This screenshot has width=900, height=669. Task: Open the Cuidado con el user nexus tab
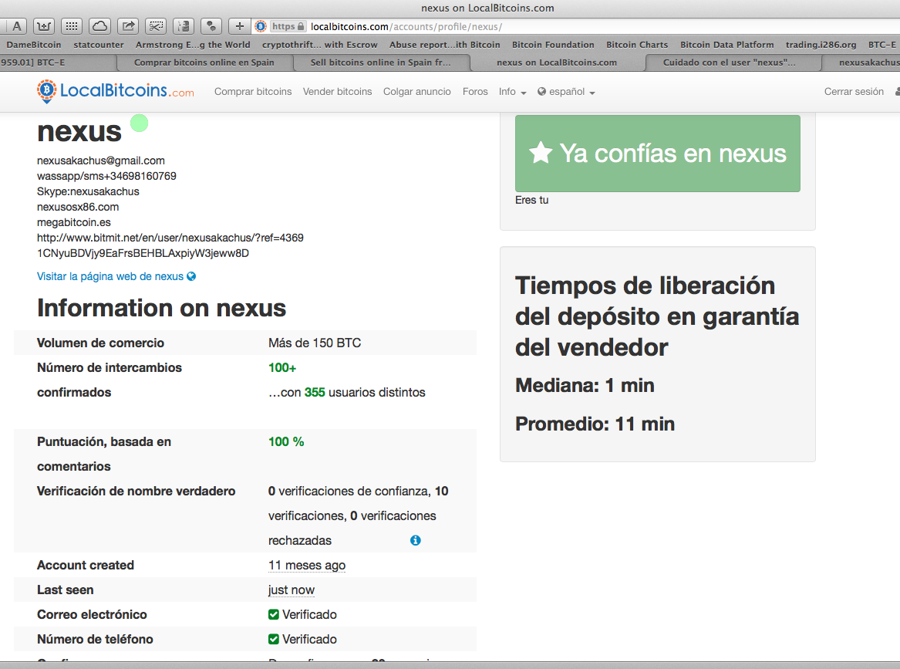[730, 63]
